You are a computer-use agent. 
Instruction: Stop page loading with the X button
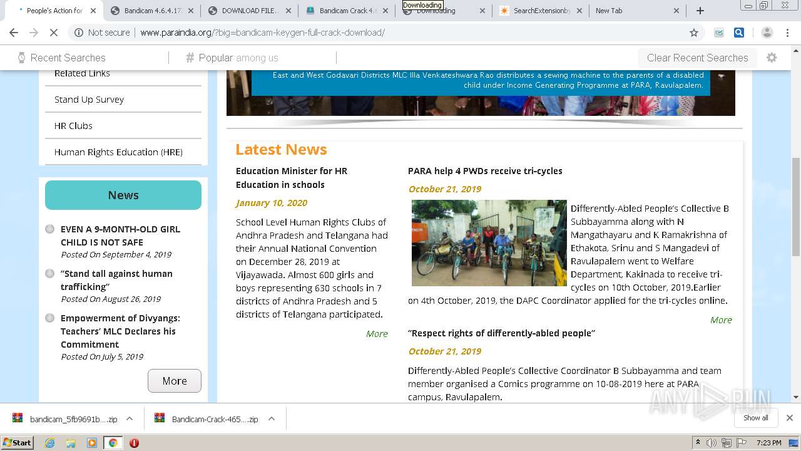pos(54,33)
